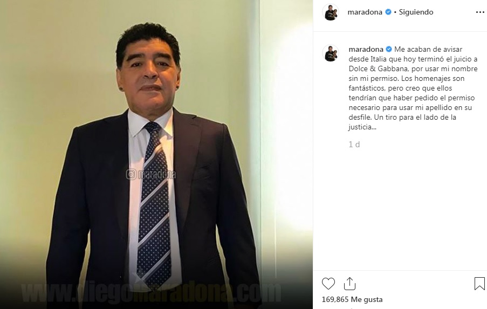
Task: Open the 1 d post timestamp
Action: (x=354, y=145)
